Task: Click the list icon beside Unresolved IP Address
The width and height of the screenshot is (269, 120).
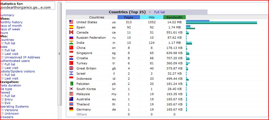Action: pyautogui.click(x=2, y=58)
